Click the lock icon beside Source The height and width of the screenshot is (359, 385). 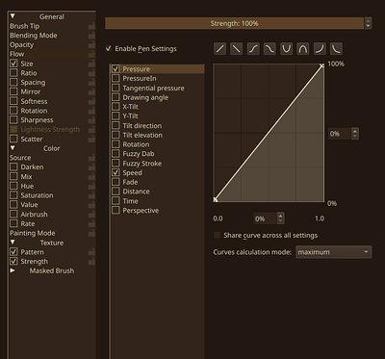[x=91, y=158]
